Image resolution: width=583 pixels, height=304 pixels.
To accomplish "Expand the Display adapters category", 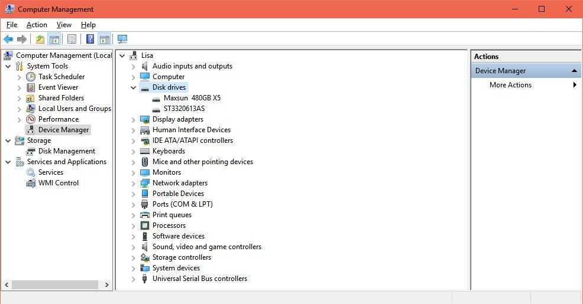I will 133,119.
